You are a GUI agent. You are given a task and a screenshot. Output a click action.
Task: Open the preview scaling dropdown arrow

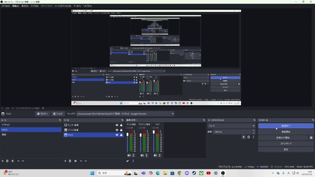click(x=43, y=108)
